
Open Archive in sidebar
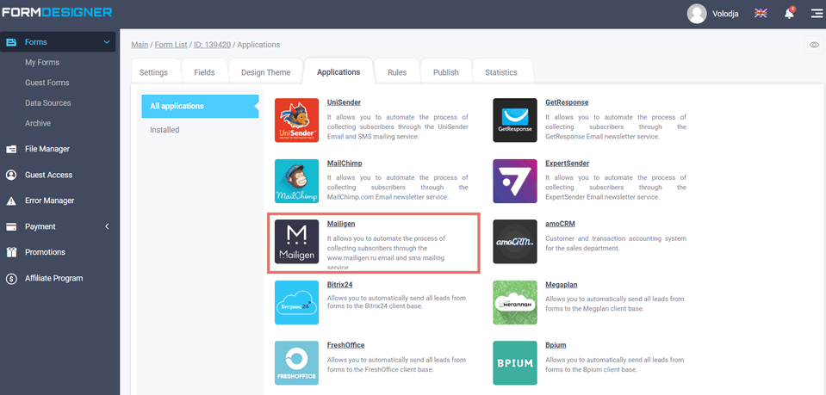pos(38,123)
